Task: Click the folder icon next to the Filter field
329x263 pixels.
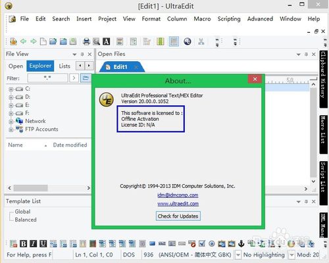Action: coord(86,78)
